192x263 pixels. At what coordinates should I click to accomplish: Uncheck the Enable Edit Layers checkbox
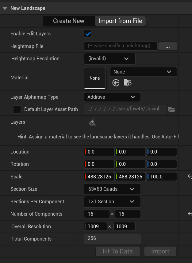click(x=88, y=34)
